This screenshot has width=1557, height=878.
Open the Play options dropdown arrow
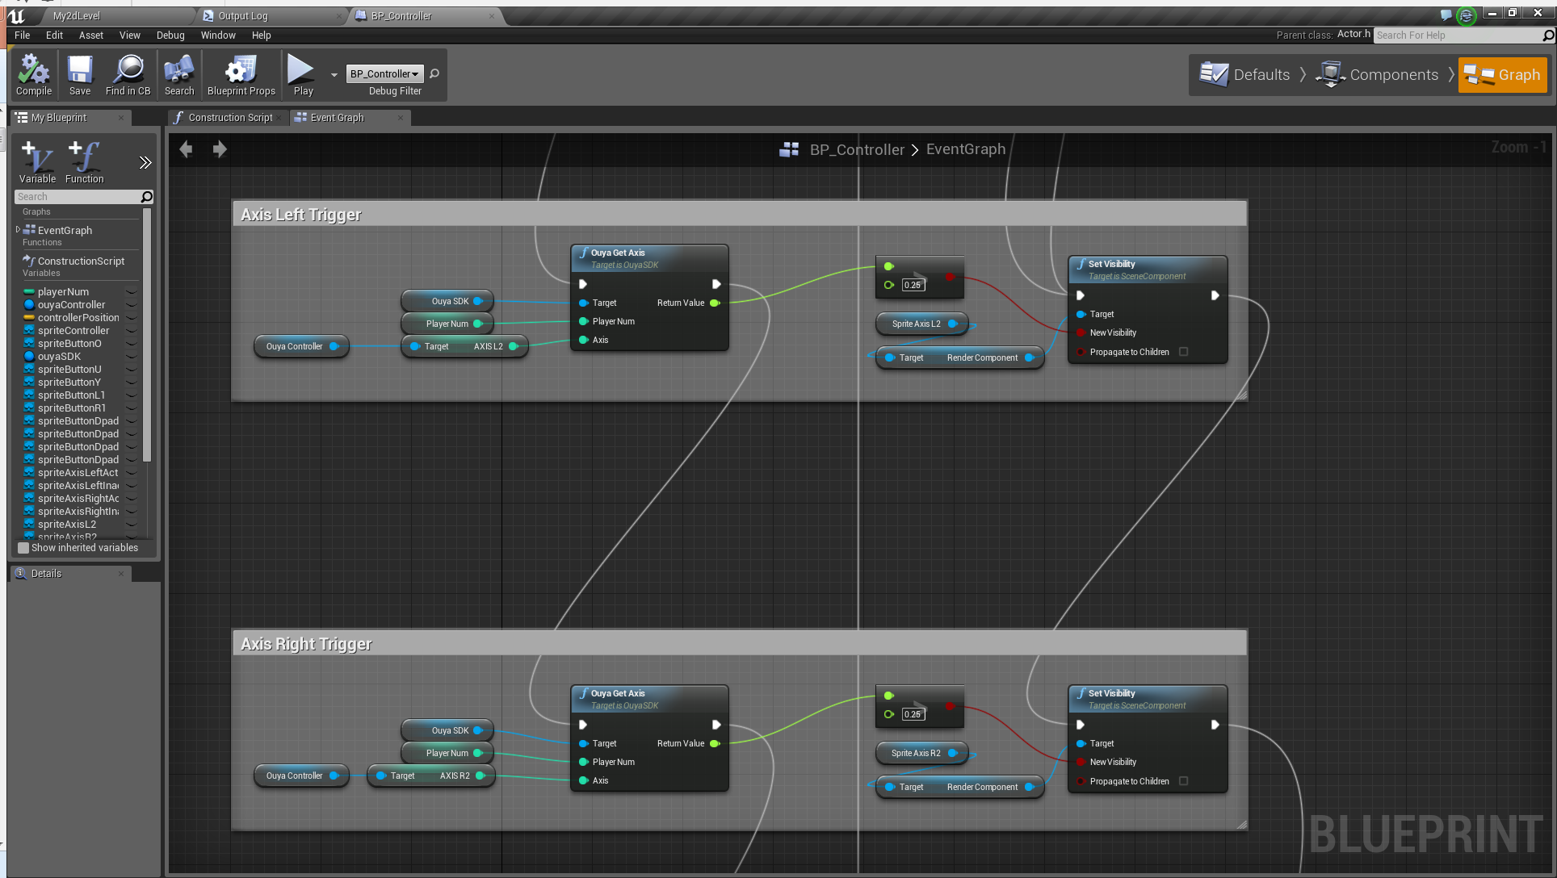[334, 75]
